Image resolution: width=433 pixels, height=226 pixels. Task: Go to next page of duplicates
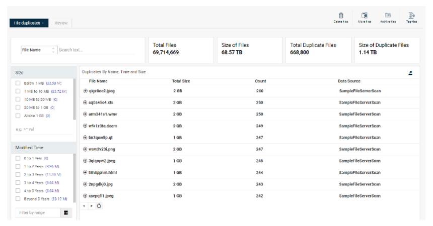pyautogui.click(x=92, y=206)
